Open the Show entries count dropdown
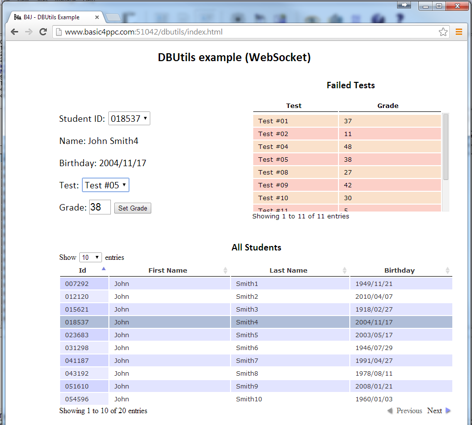Screen dimensions: 472x425 [91, 257]
